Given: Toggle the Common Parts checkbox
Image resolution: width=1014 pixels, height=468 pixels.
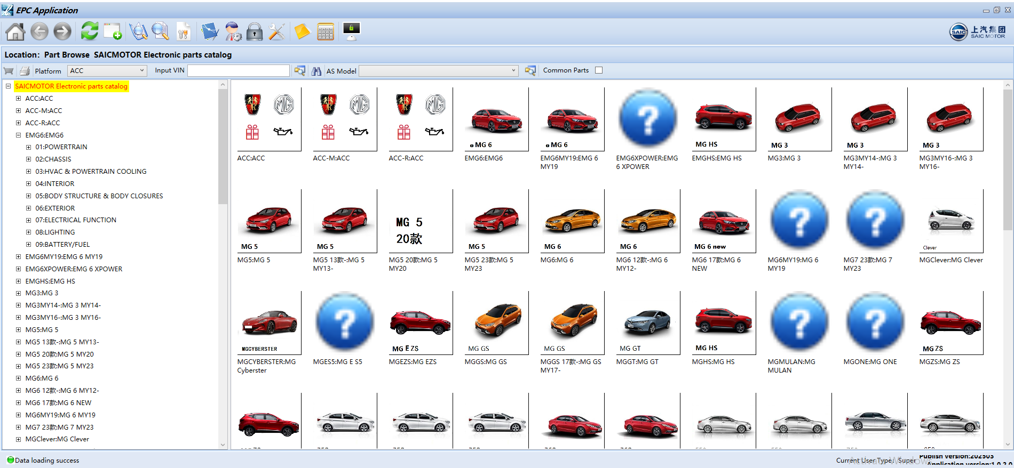Looking at the screenshot, I should (599, 70).
